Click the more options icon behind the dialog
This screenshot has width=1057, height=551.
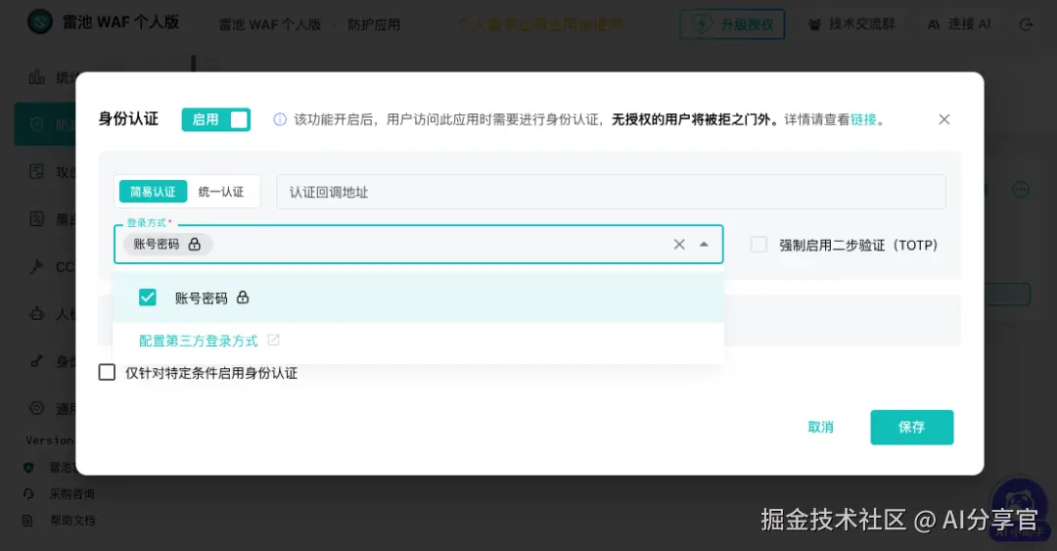[1021, 190]
